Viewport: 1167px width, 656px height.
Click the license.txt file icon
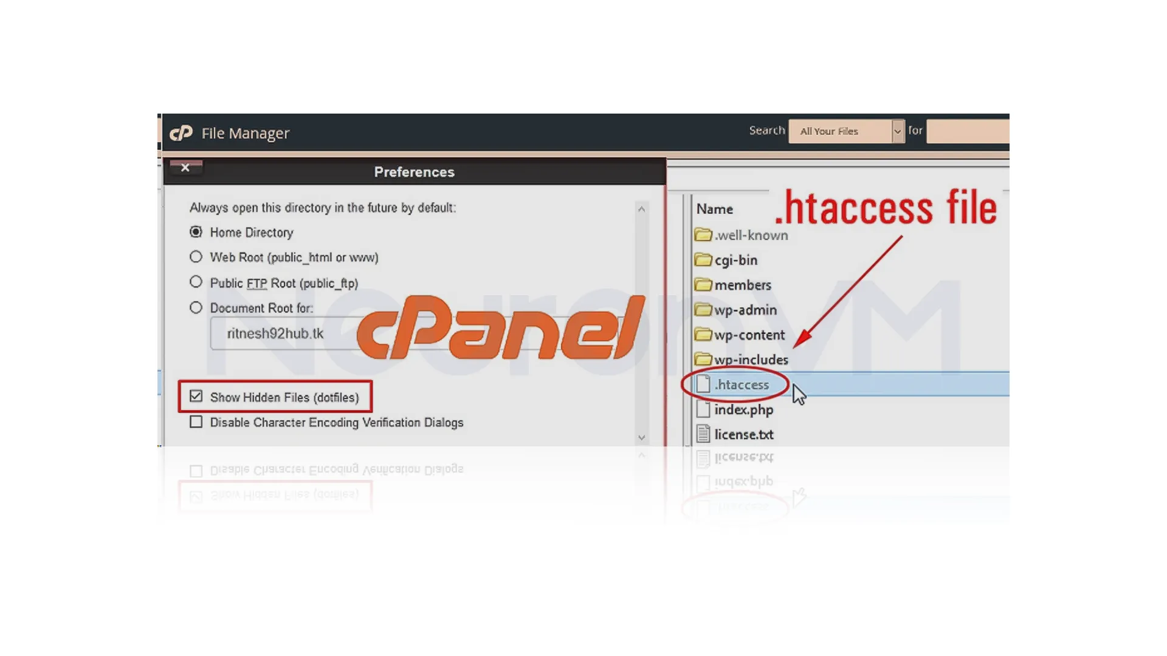(x=703, y=434)
